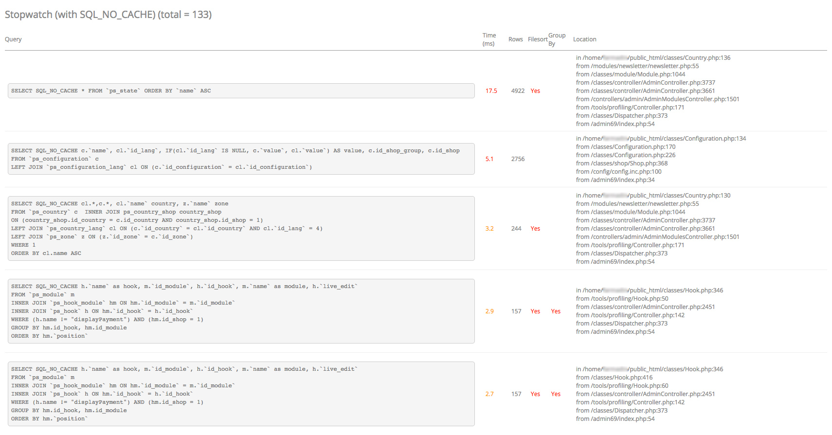This screenshot has height=435, width=832.
Task: Click the 17.5 ms time value
Action: click(x=491, y=91)
